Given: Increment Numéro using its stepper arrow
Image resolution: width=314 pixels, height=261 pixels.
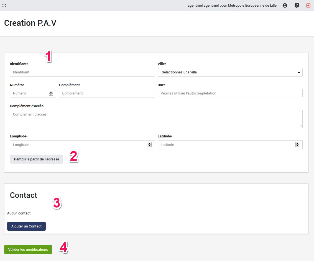Looking at the screenshot, I should coord(51,92).
